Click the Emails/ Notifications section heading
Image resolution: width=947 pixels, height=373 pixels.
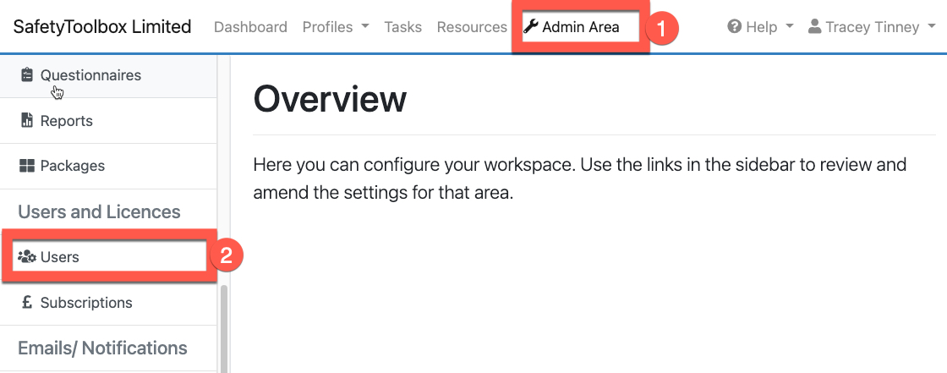pyautogui.click(x=102, y=348)
